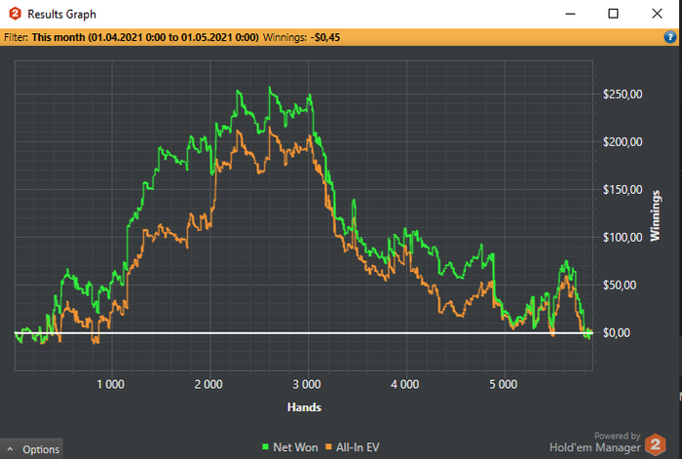Image resolution: width=682 pixels, height=459 pixels.
Task: Click the $100,00 axis label
Action: point(623,238)
